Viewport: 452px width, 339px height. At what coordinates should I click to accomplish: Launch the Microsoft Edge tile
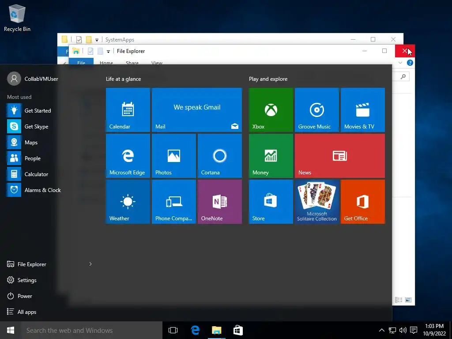tap(128, 156)
